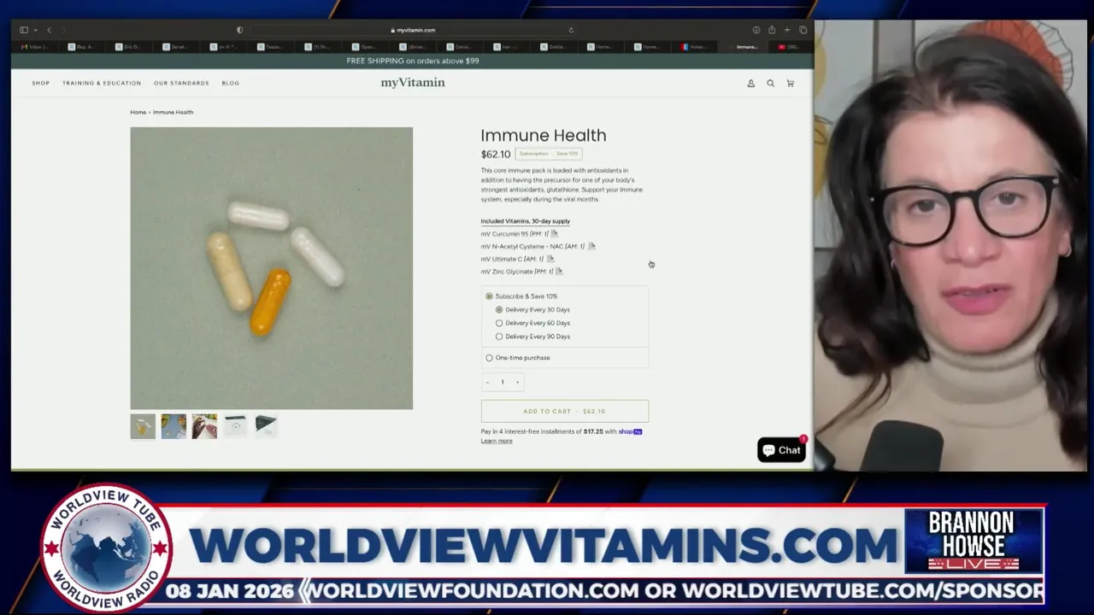1094x615 pixels.
Task: Click the mV Curcumin 95 text
Action: [x=504, y=233]
